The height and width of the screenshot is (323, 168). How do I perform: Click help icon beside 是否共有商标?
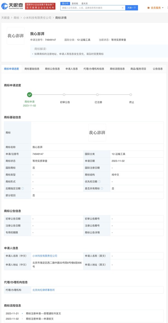coord(102,188)
